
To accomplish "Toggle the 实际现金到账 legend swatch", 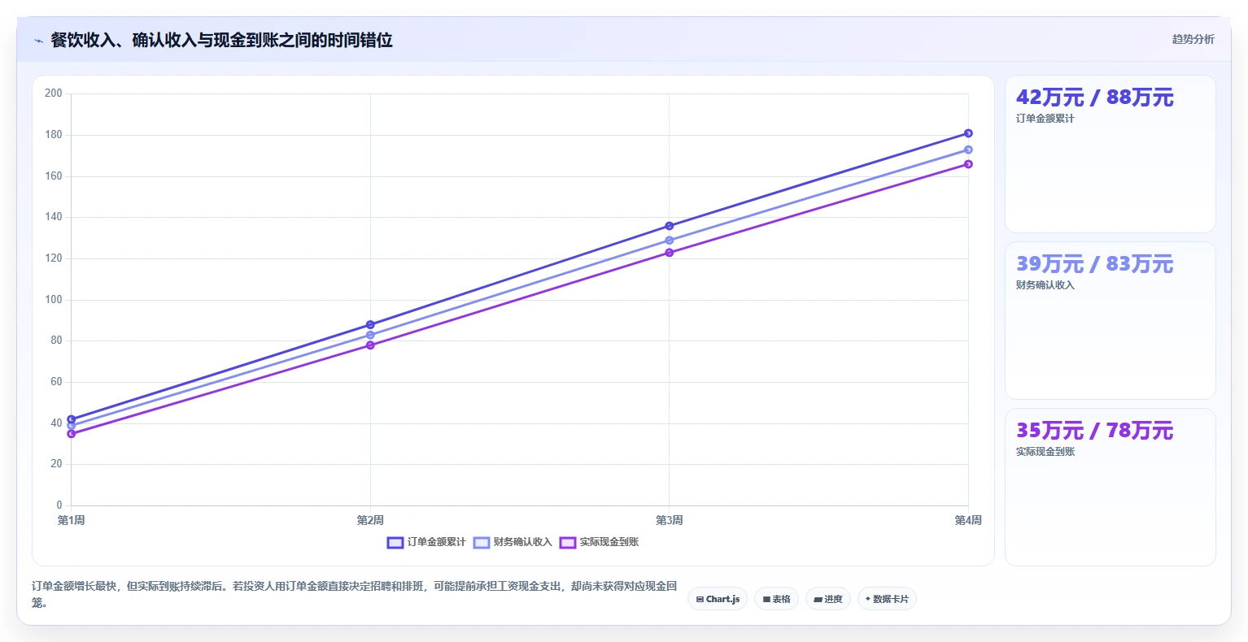I will (x=568, y=542).
